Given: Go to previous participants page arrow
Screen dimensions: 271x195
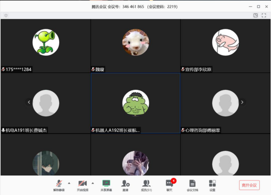Looking at the screenshot, I should (x=29, y=102).
